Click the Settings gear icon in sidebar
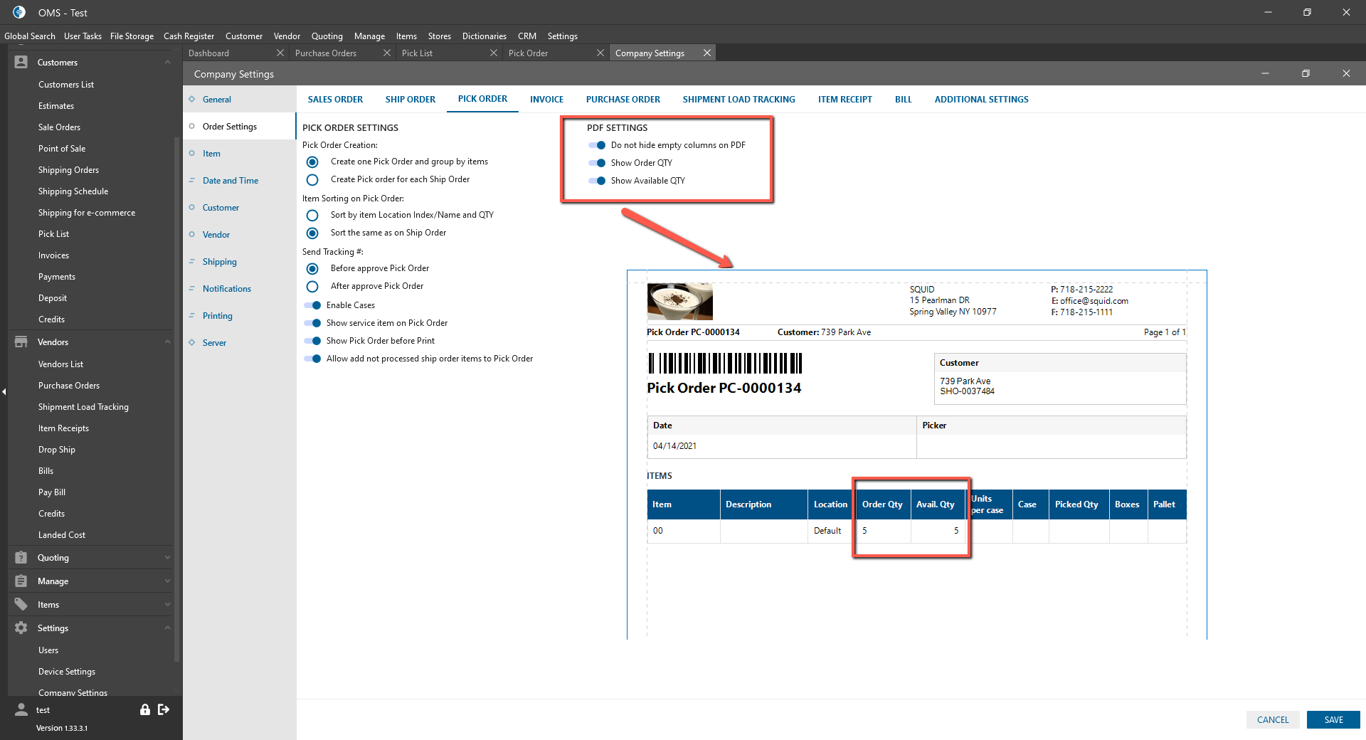 (x=21, y=628)
